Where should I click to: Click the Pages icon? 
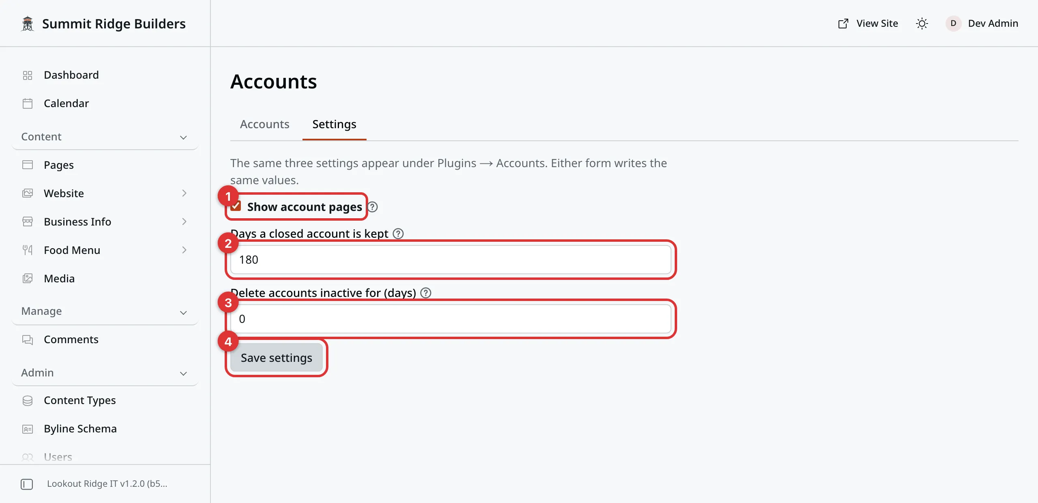point(28,165)
